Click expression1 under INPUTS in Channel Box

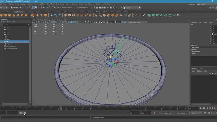pos(196,51)
